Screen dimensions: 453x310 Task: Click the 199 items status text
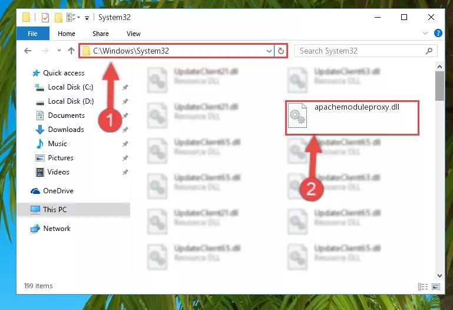38,286
